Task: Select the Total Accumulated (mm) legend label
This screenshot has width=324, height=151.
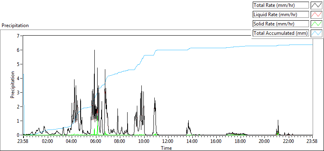Action: click(281, 33)
